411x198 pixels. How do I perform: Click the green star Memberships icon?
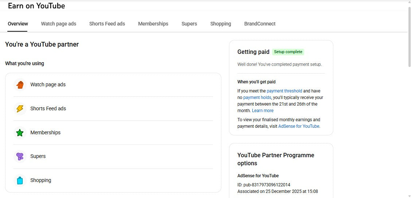[20, 133]
